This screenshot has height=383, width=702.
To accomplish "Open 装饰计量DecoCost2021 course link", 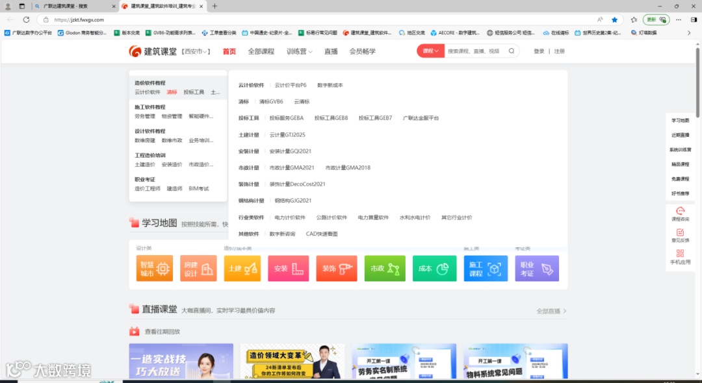I will click(x=297, y=184).
